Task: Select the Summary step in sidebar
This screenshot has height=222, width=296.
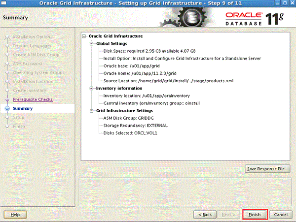Action: [23, 108]
